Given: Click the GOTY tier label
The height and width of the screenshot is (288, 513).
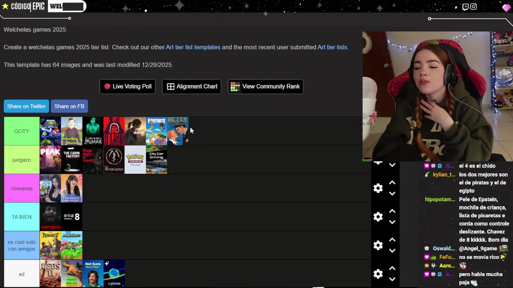Looking at the screenshot, I should pyautogui.click(x=22, y=131).
